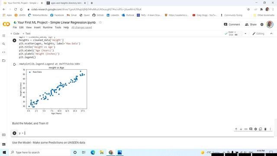Open a new browser tab

coord(92,3)
